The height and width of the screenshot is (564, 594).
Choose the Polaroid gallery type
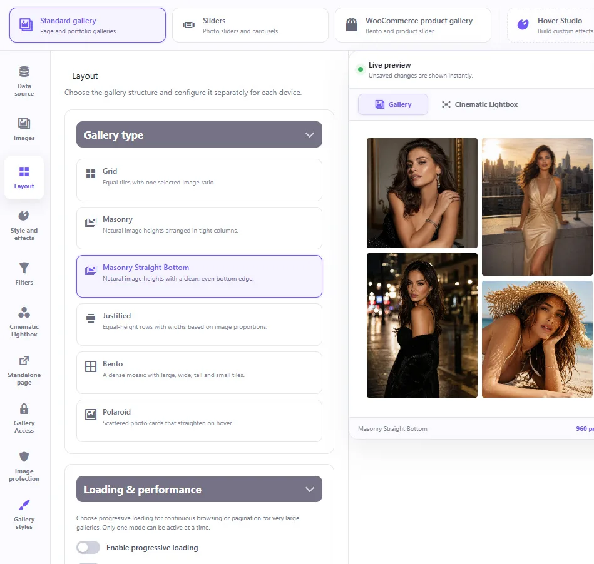(x=199, y=421)
